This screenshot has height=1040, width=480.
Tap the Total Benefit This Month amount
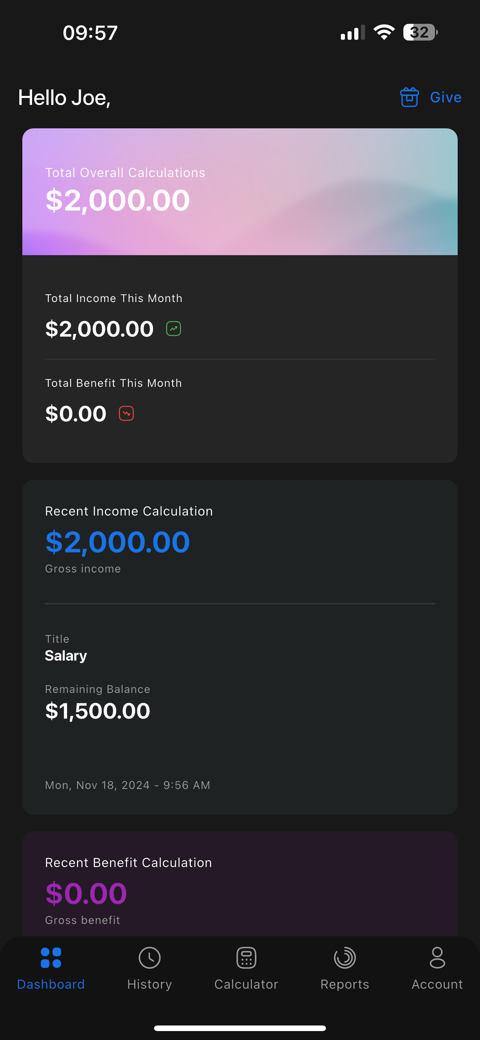(76, 413)
